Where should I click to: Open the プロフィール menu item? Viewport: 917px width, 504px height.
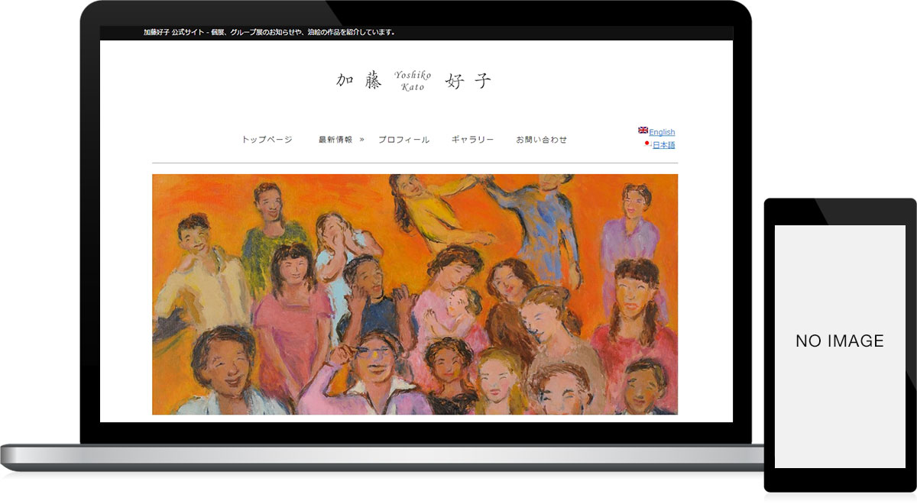403,140
